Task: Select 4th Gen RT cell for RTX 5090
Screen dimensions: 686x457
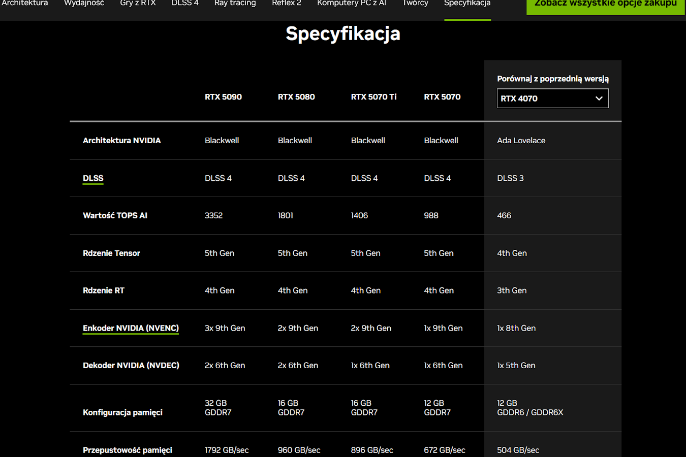Action: pyautogui.click(x=220, y=290)
